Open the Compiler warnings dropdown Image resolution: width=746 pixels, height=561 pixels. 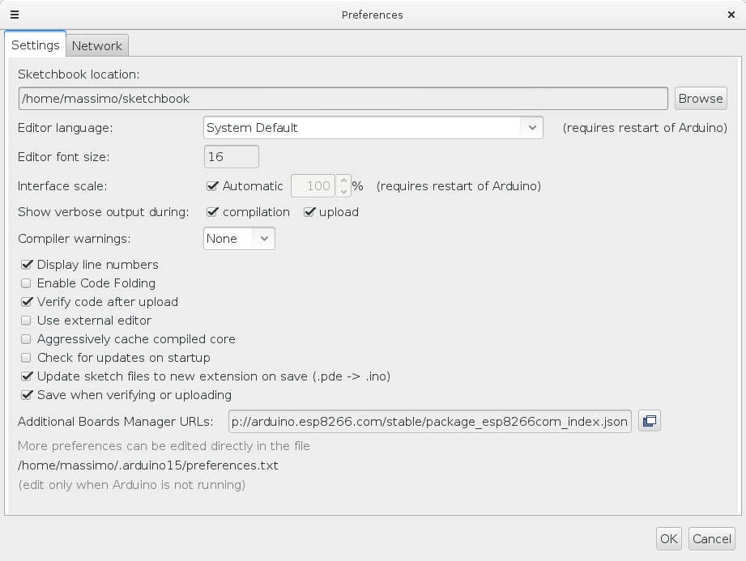tap(263, 239)
